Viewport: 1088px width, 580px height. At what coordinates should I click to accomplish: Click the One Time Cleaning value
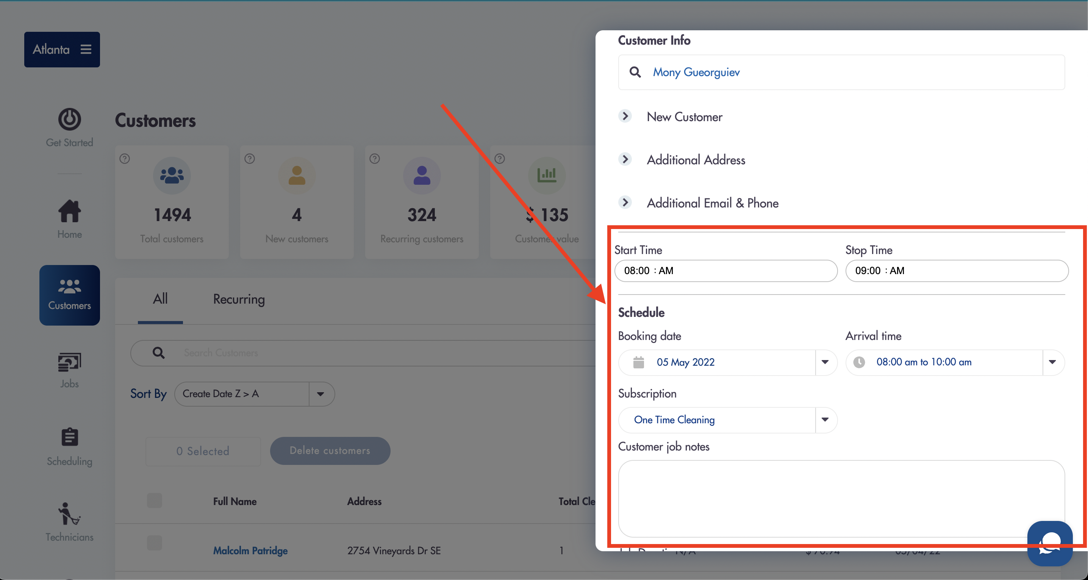click(x=675, y=419)
